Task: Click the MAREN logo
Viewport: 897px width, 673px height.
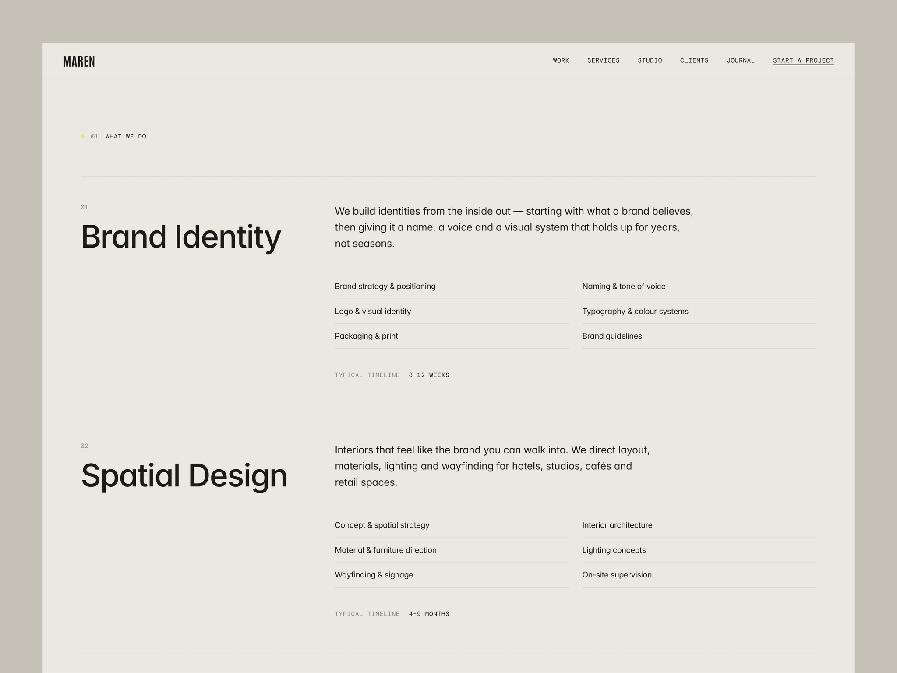Action: coord(79,61)
